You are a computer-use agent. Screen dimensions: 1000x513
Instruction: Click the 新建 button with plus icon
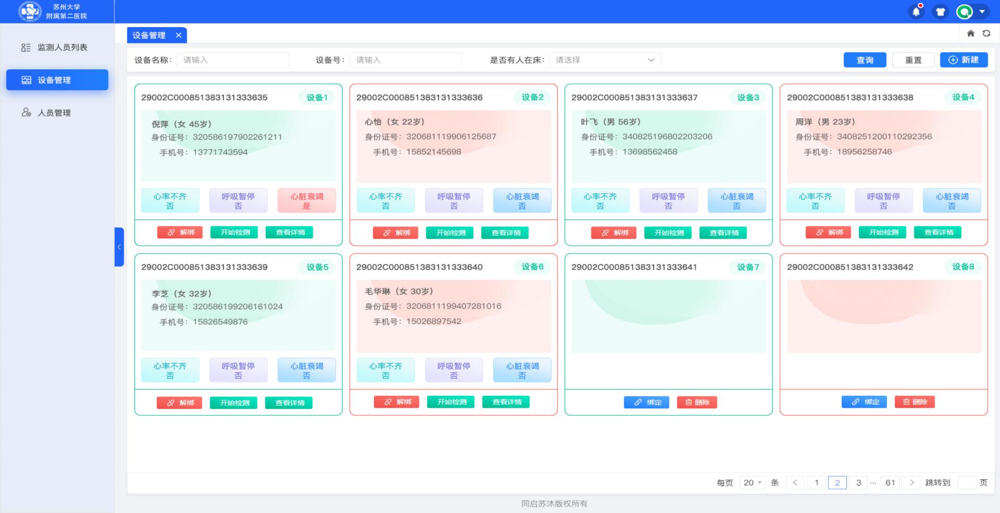click(x=964, y=60)
